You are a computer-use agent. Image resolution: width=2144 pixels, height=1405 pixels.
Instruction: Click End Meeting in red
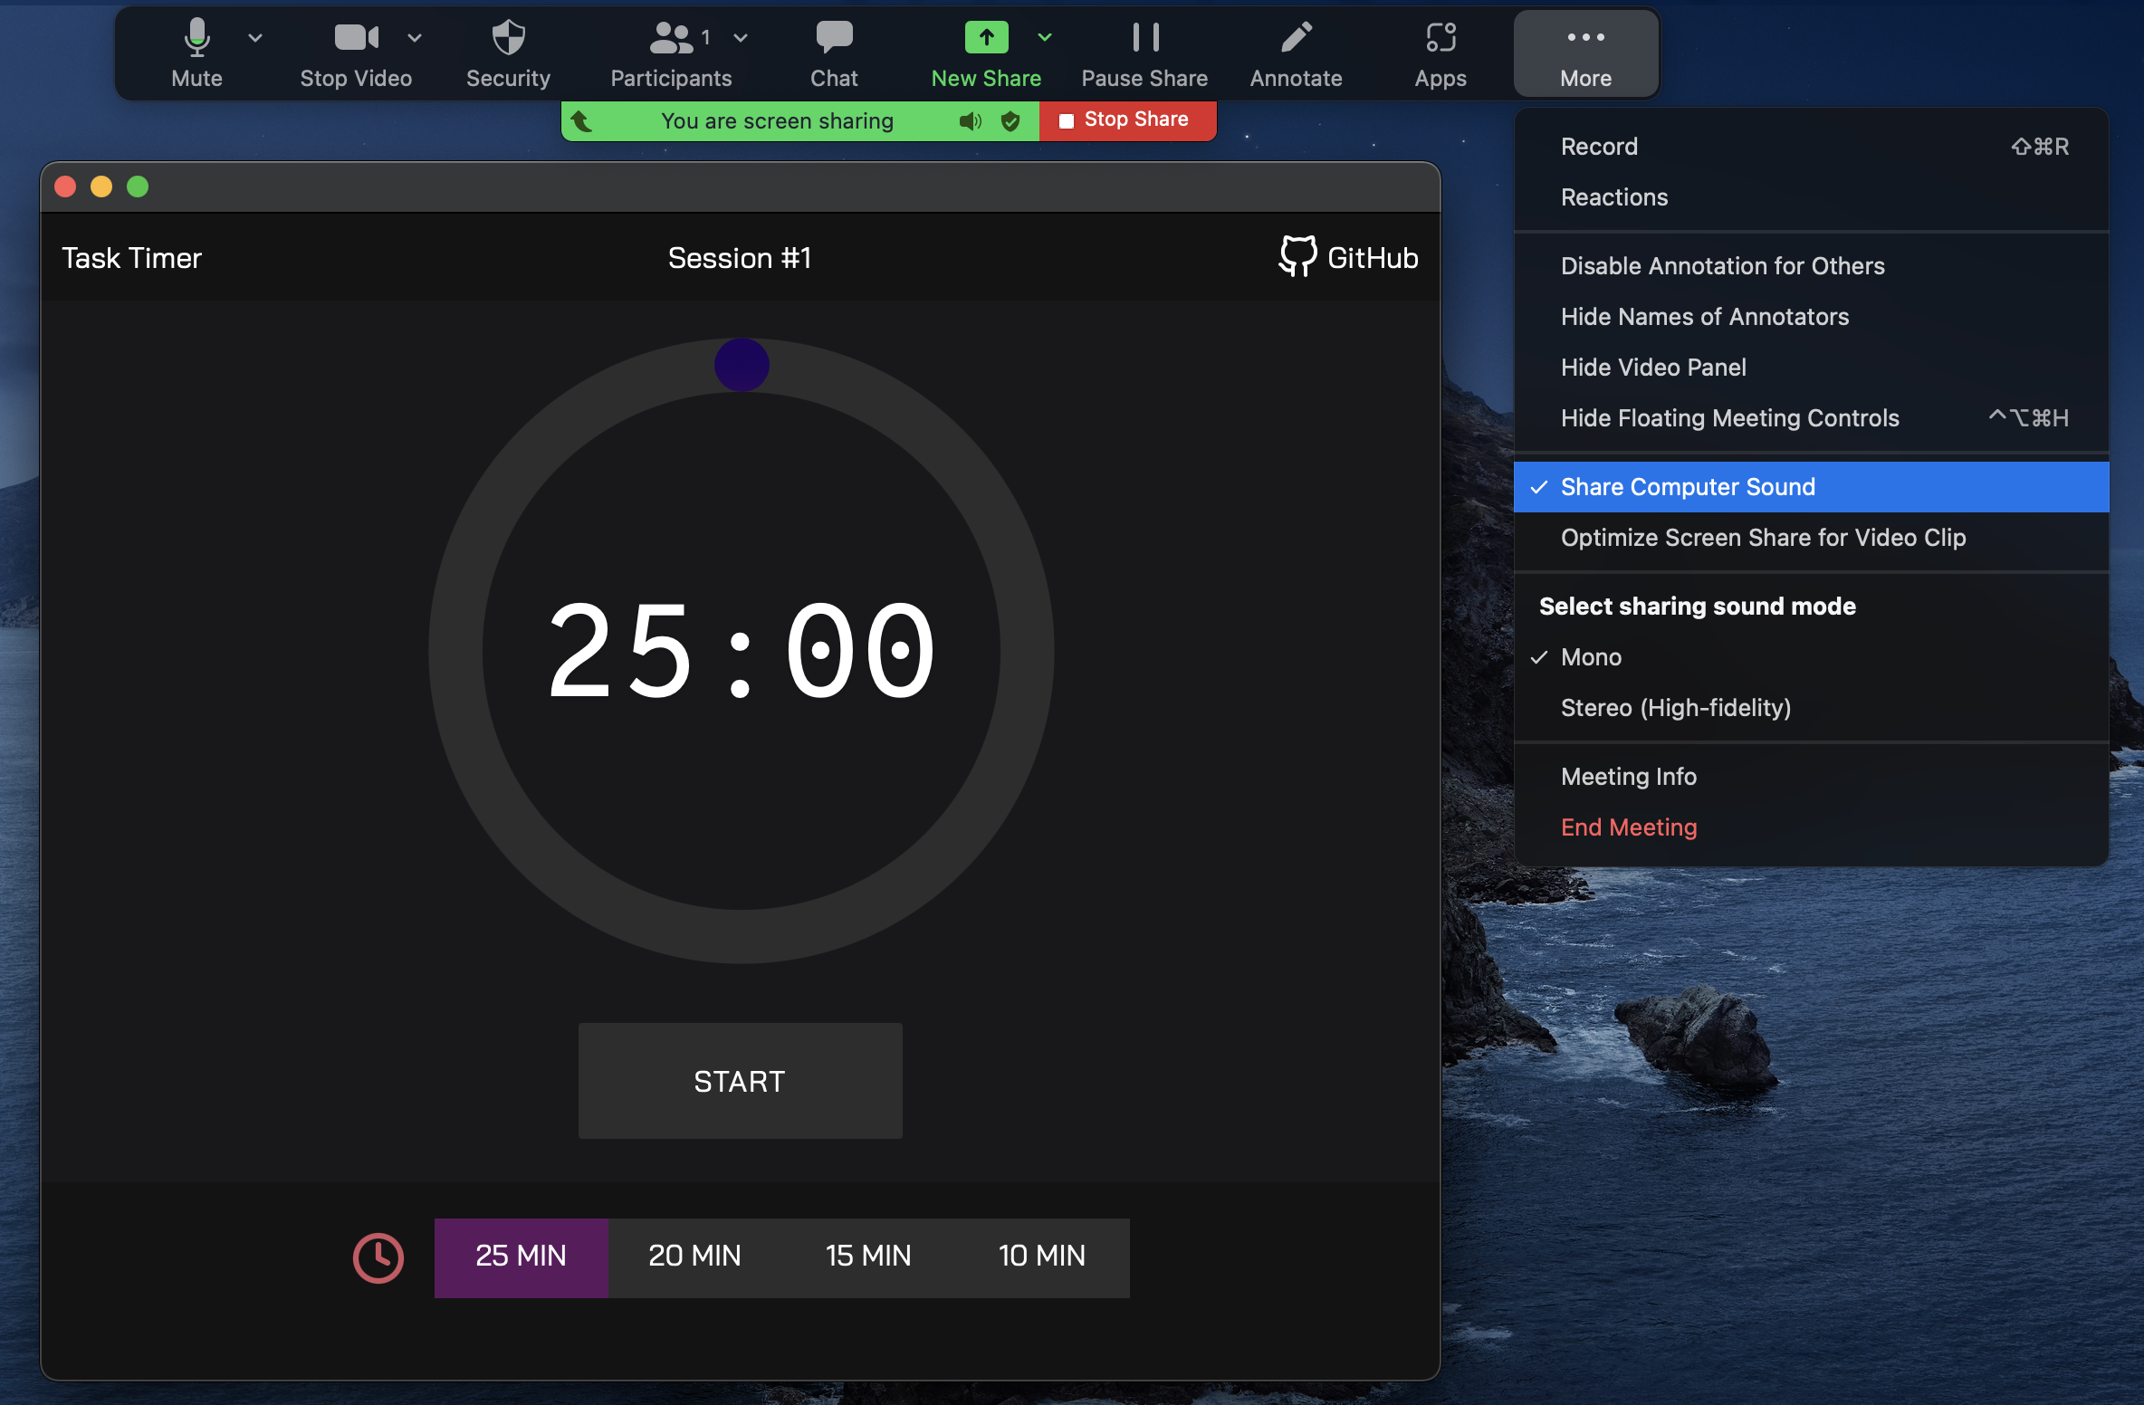pyautogui.click(x=1811, y=827)
